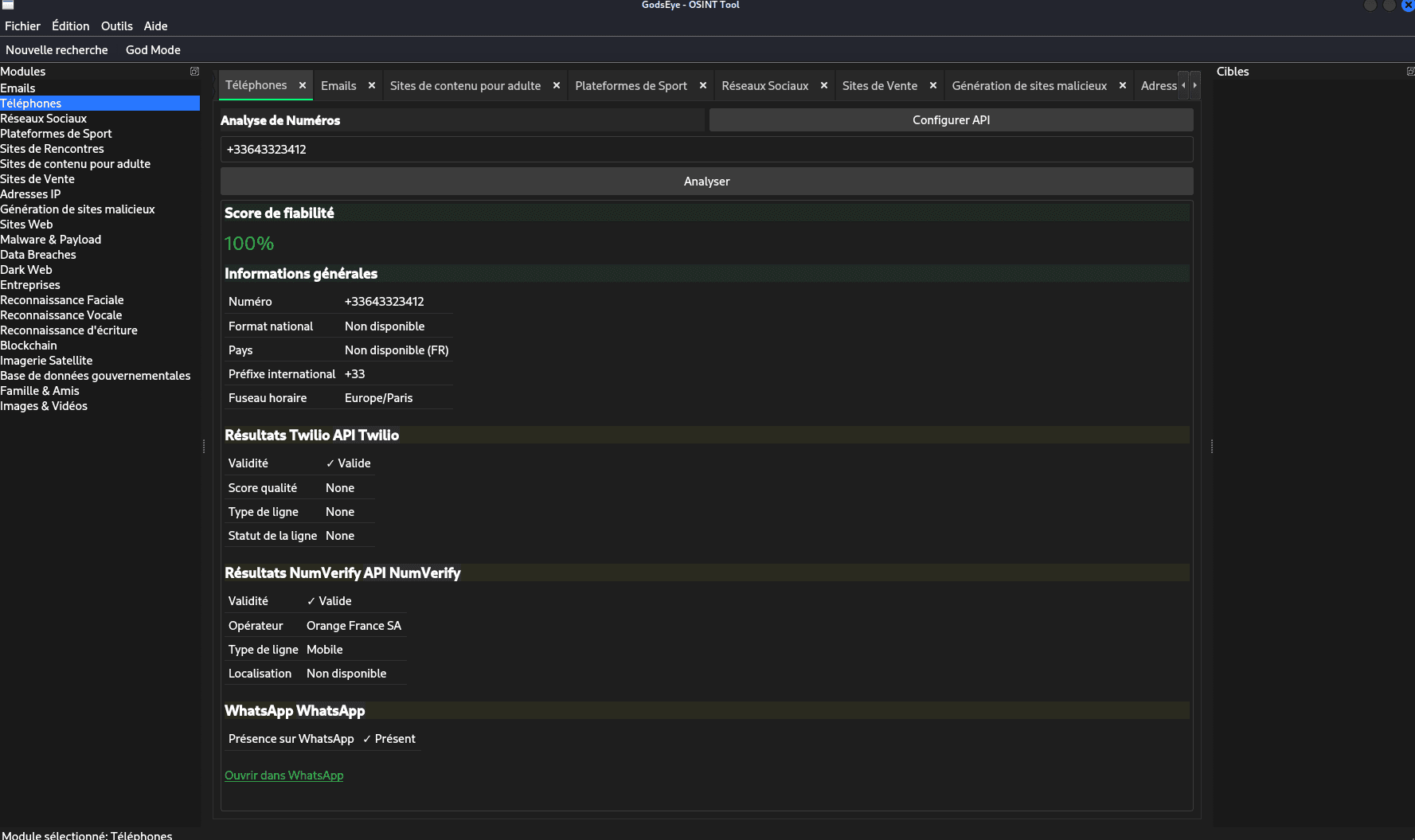Click the Analyser button
The image size is (1415, 840).
[706, 182]
